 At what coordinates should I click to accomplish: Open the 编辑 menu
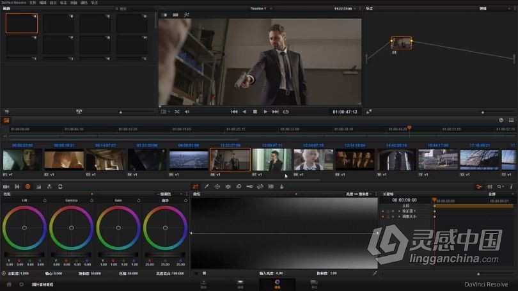[x=43, y=3]
